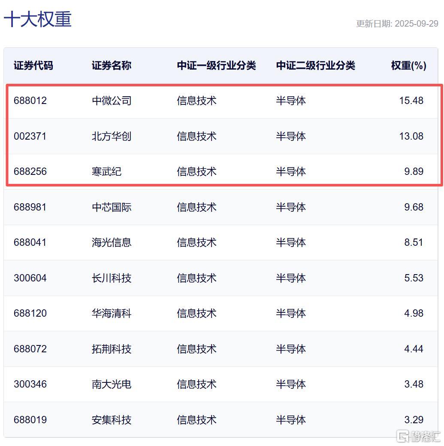Click 半导体 in the 安集科技 row
This screenshot has width=444, height=446.
coord(291,419)
